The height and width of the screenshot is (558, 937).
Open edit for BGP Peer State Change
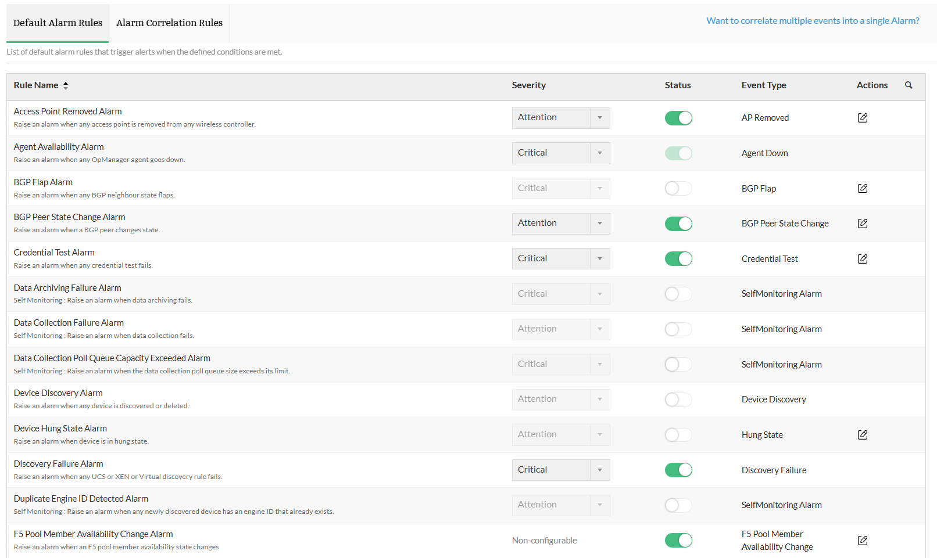click(863, 224)
